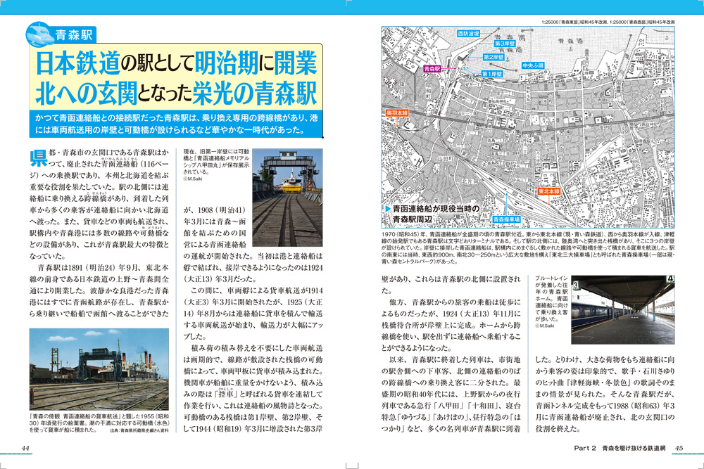Image resolution: width=704 pixels, height=469 pixels.
Task: Click the 第1岸壁 map label
Action: (x=492, y=74)
